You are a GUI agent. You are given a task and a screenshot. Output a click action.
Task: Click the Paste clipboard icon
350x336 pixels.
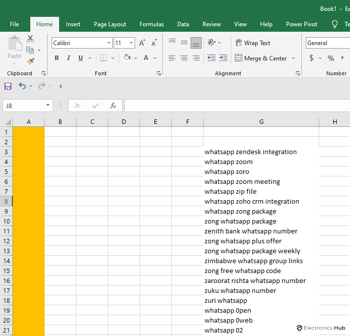pyautogui.click(x=15, y=44)
